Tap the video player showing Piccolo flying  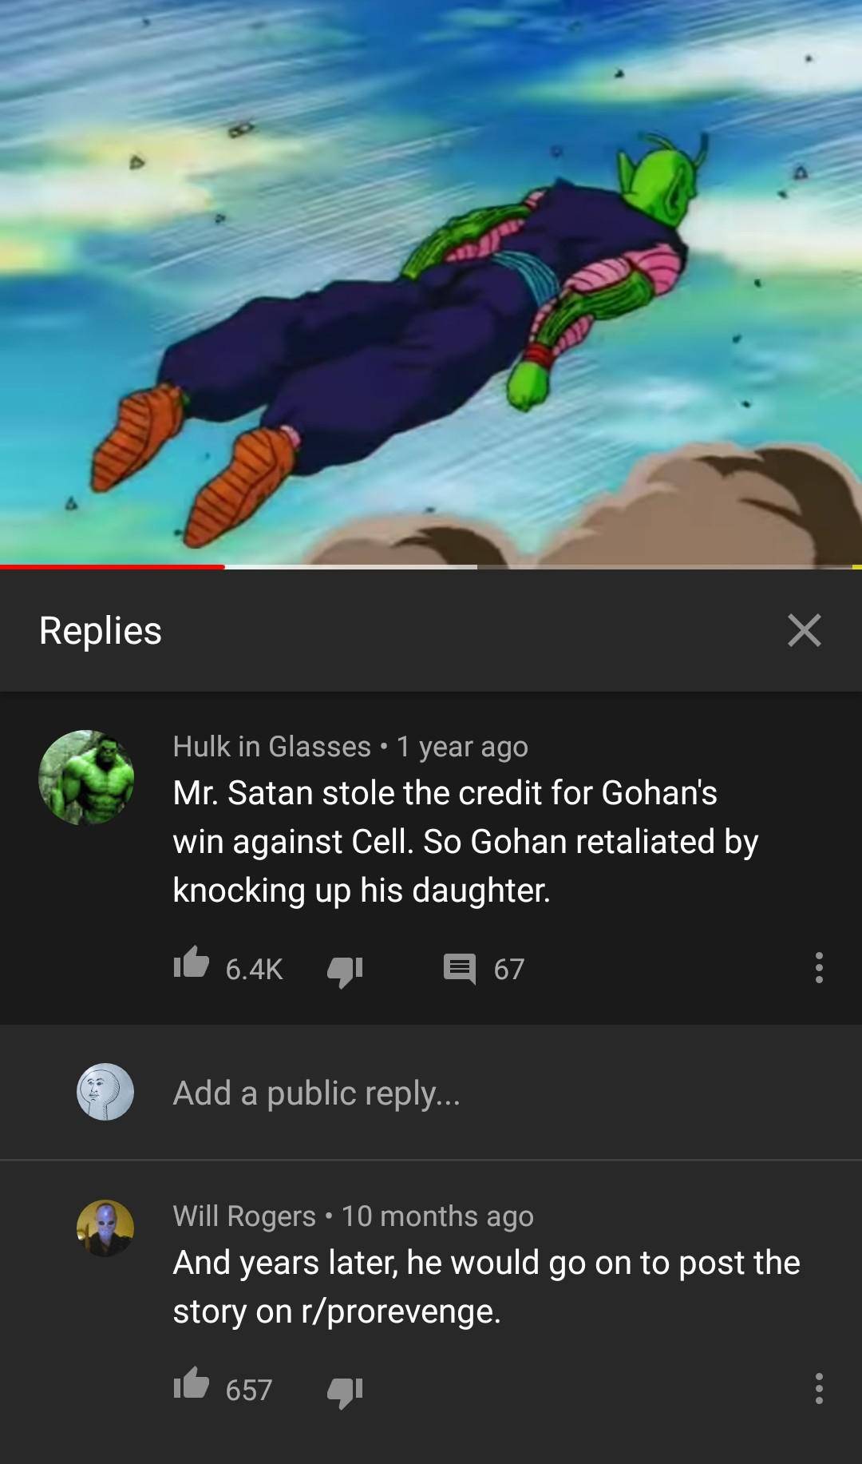point(431,281)
